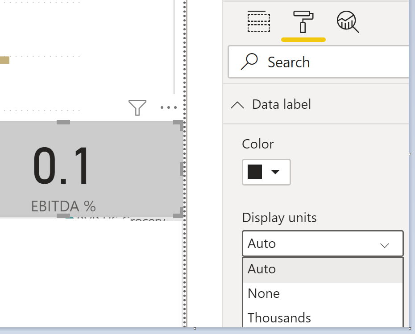Click the EBITDA % card label
This screenshot has width=415, height=334.
pos(63,206)
